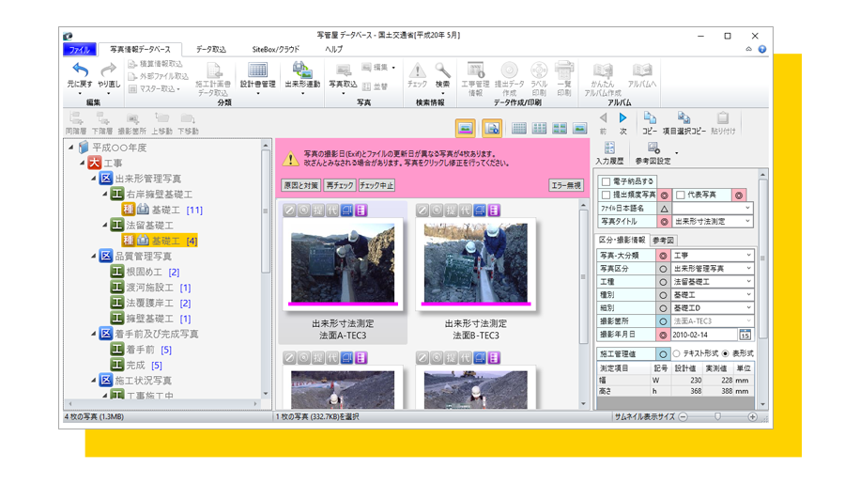Click the 貼り付け paste icon

point(723,118)
